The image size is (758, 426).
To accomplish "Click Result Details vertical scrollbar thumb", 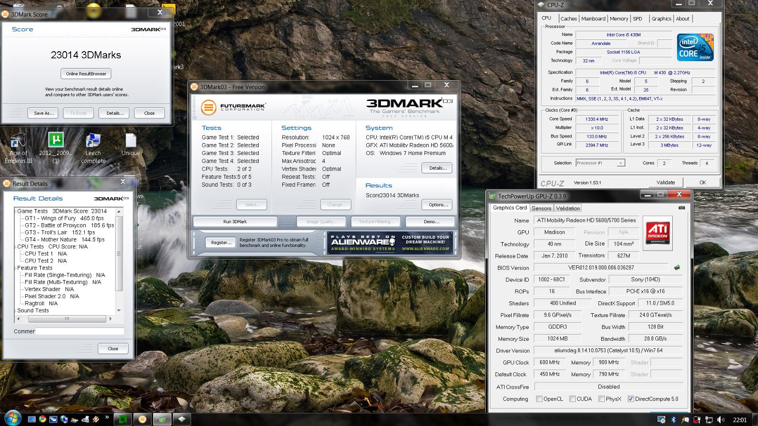I will (x=119, y=254).
